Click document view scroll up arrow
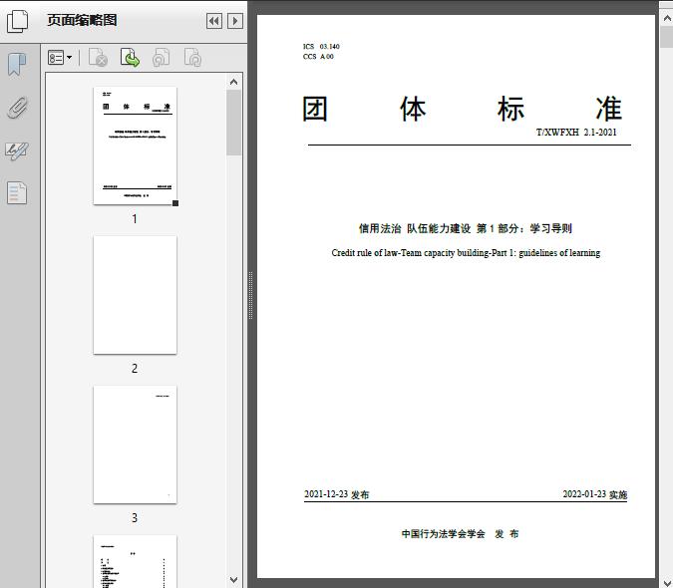 pyautogui.click(x=667, y=18)
